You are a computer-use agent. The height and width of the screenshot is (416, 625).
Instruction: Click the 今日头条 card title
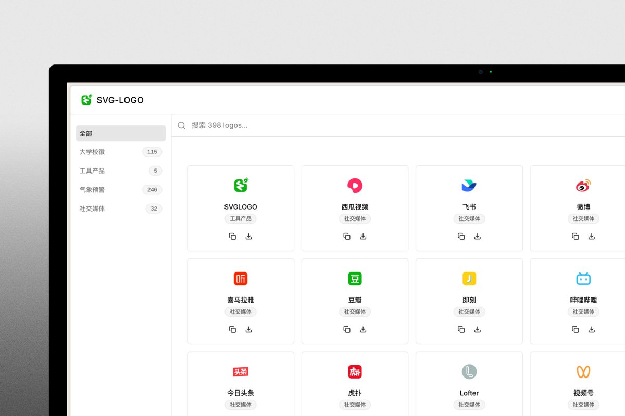coord(241,393)
